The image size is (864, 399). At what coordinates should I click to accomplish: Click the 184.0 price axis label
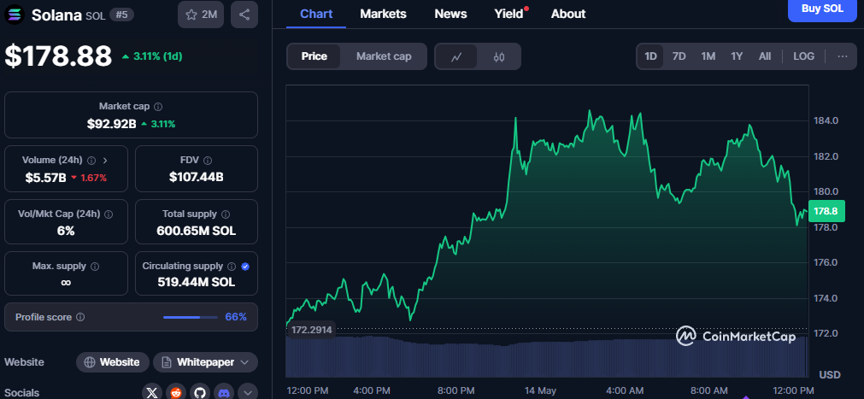(826, 120)
